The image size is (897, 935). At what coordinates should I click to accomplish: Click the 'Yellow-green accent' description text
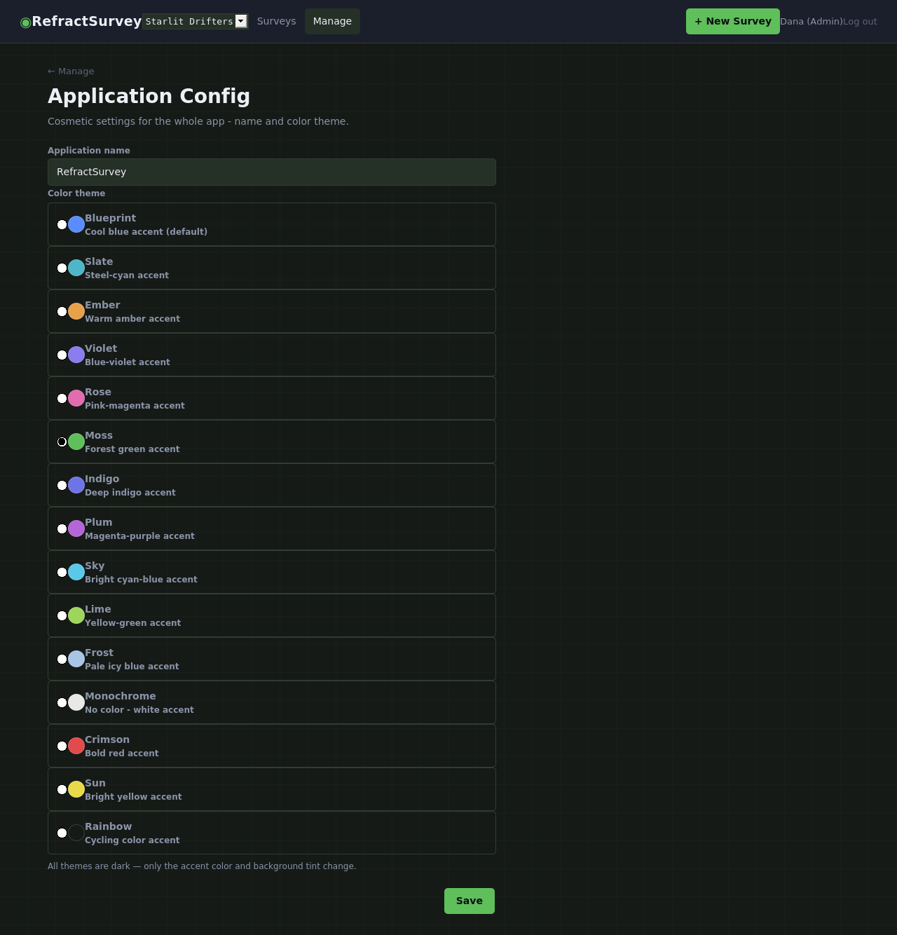(132, 623)
